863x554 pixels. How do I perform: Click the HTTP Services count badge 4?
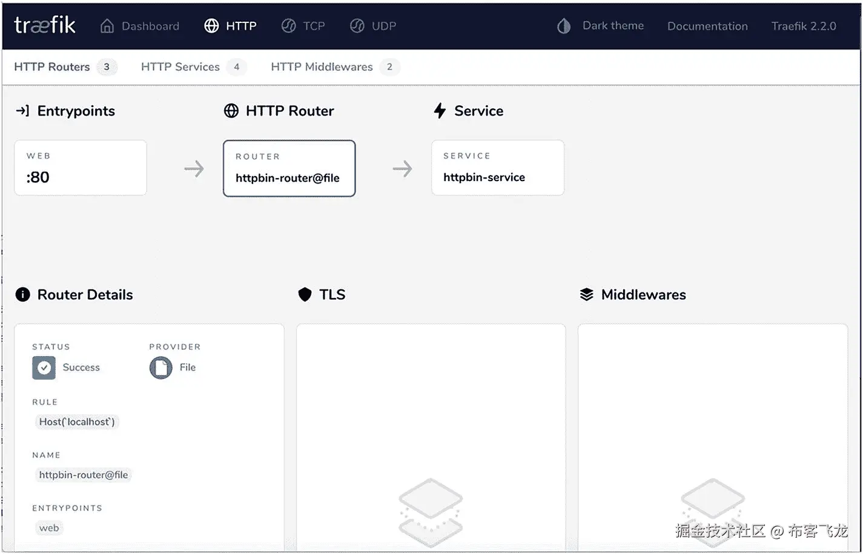237,67
